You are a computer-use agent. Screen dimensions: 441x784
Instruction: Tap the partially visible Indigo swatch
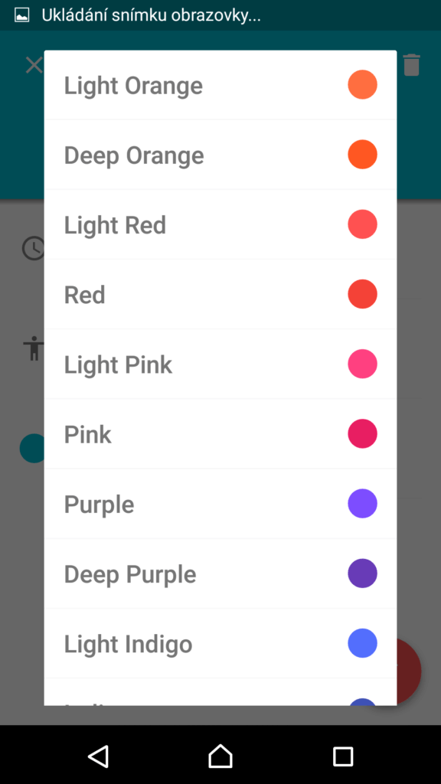point(362,701)
